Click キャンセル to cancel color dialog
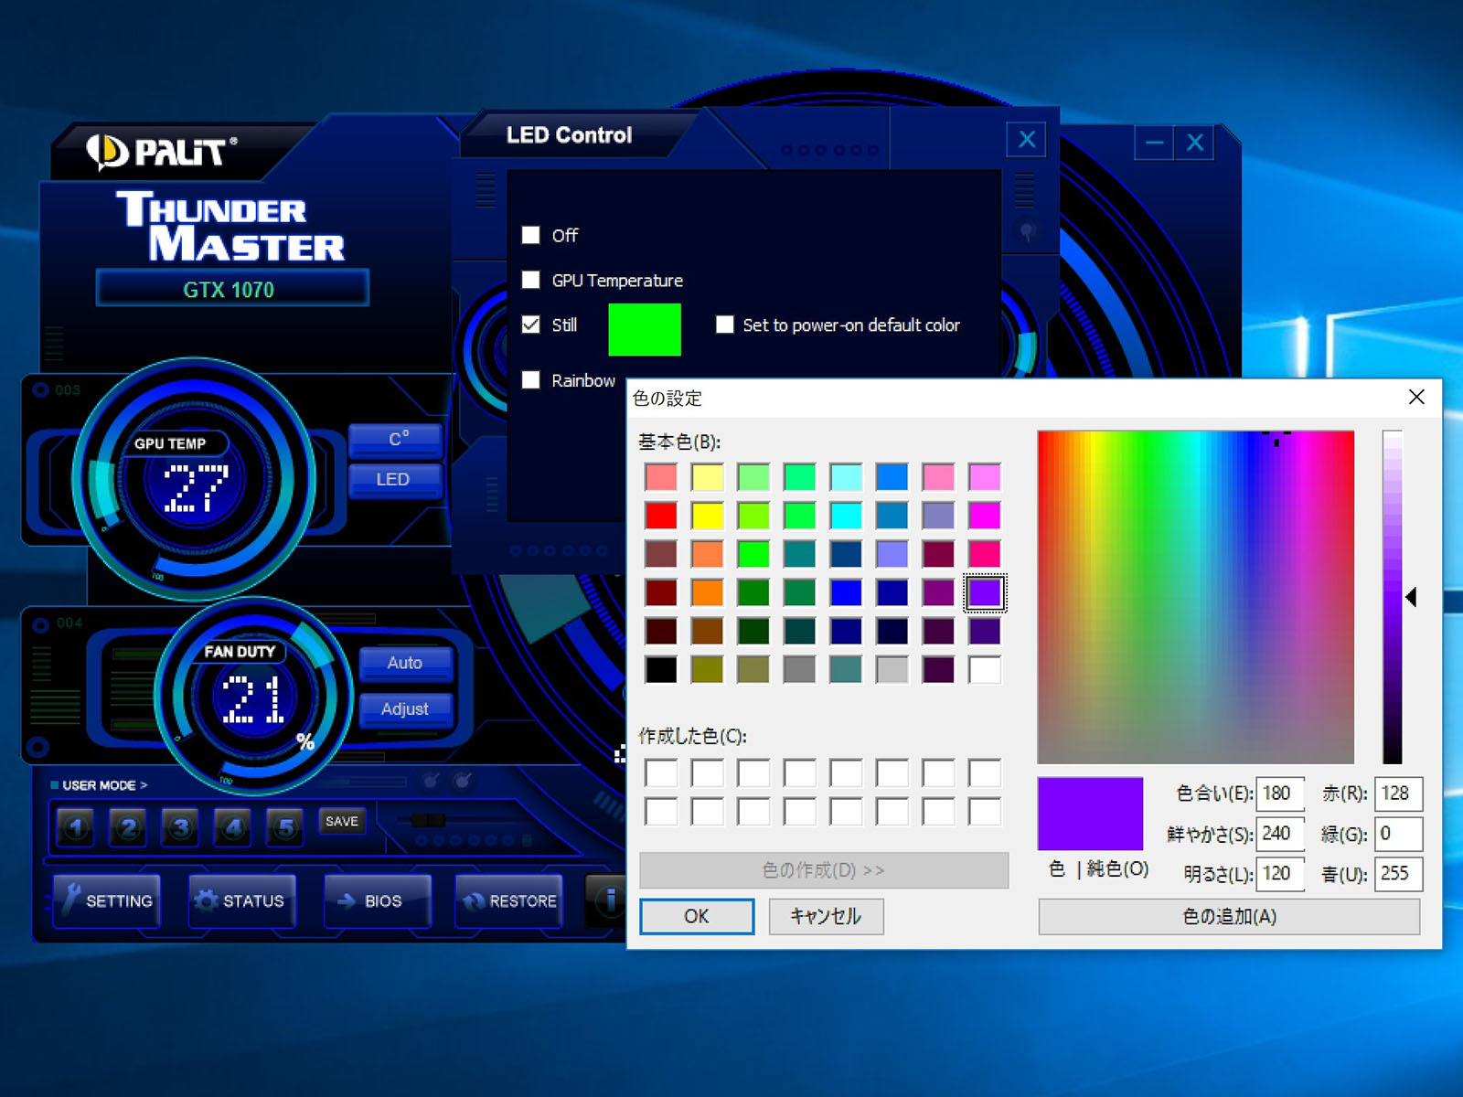This screenshot has height=1097, width=1463. click(826, 916)
